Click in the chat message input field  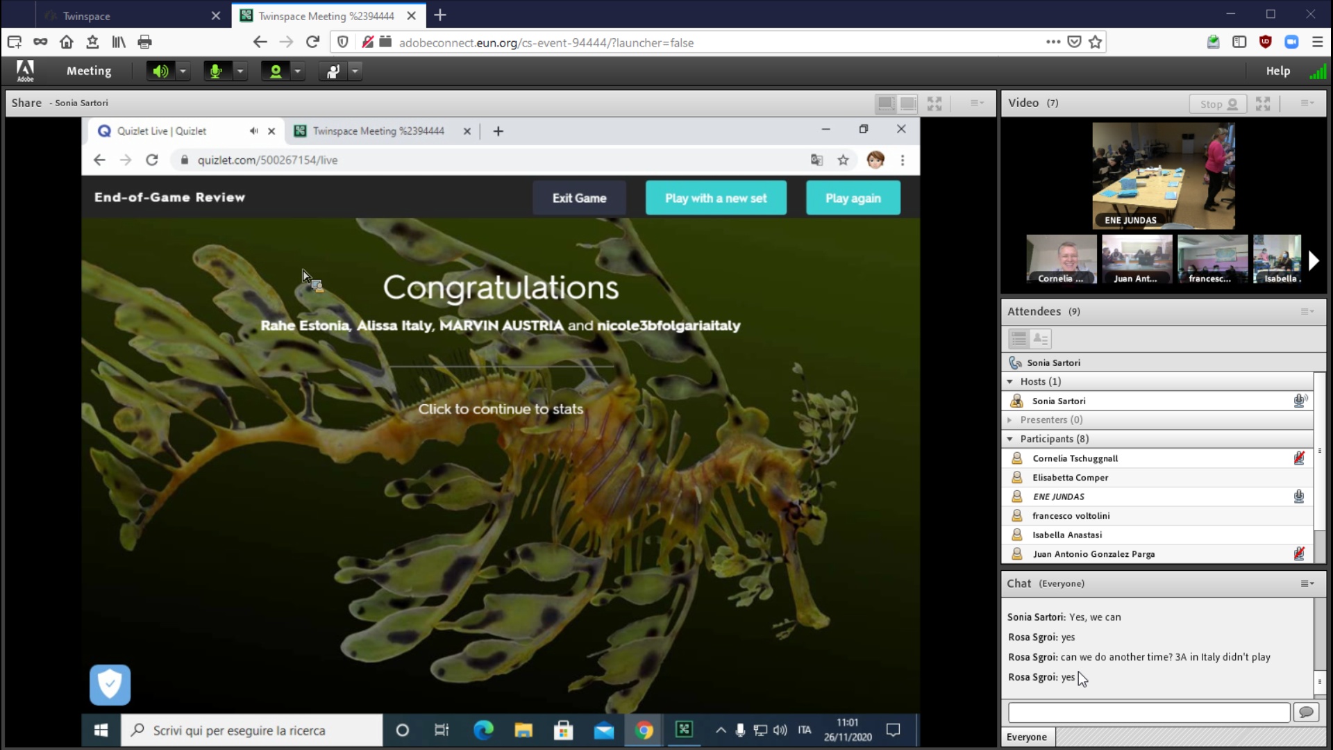coord(1148,712)
